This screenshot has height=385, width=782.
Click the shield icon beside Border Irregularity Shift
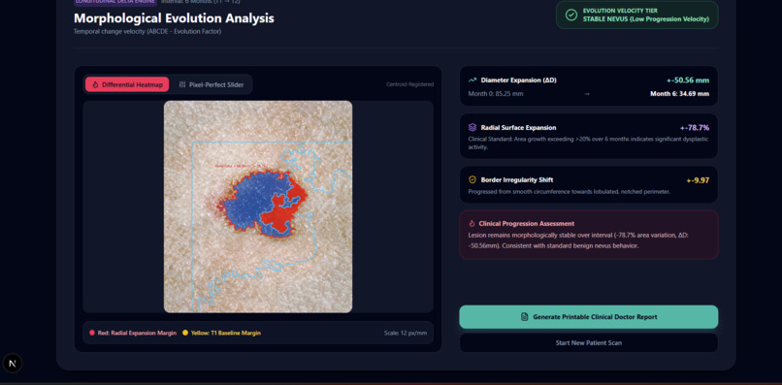click(x=472, y=180)
